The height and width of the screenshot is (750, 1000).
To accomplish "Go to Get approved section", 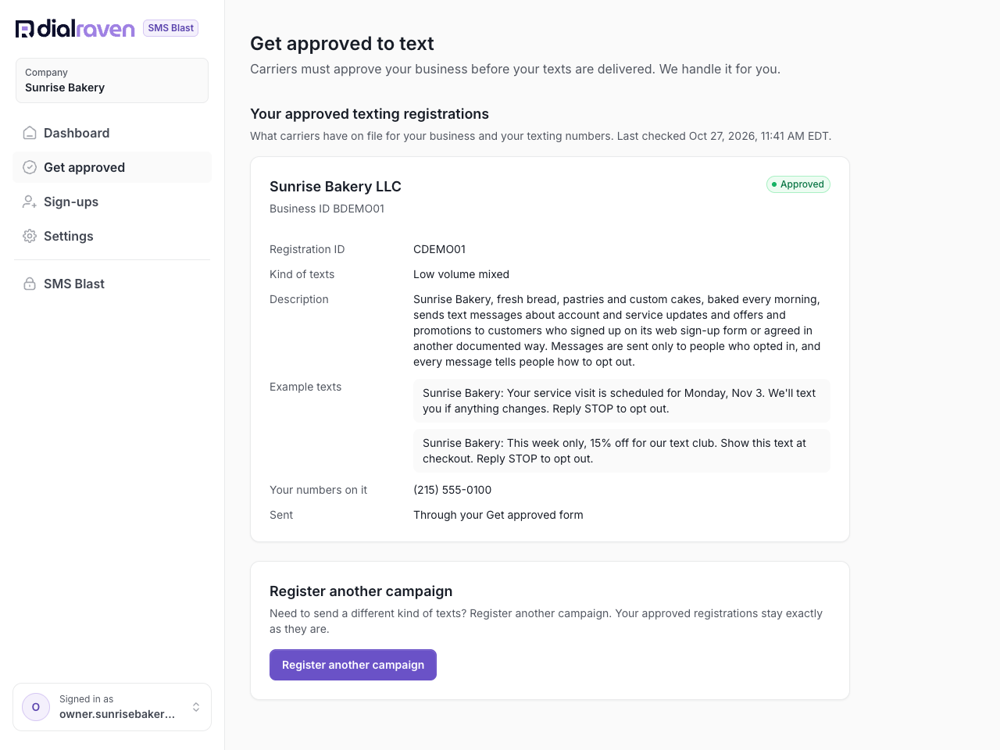I will 112,167.
